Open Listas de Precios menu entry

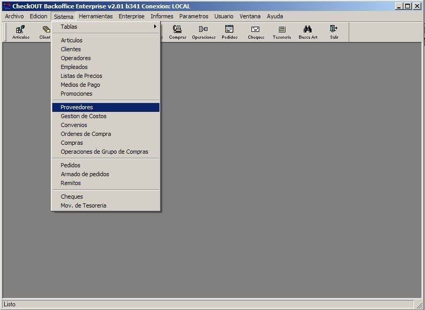point(106,76)
